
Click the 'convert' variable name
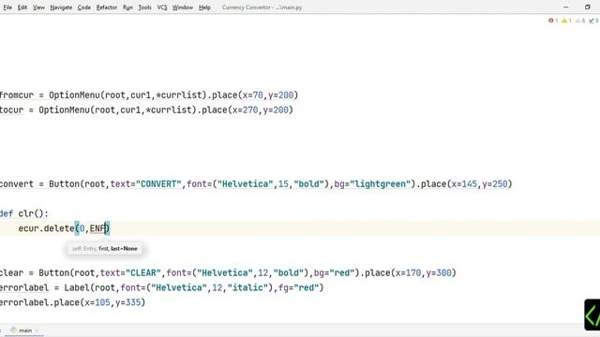[17, 183]
